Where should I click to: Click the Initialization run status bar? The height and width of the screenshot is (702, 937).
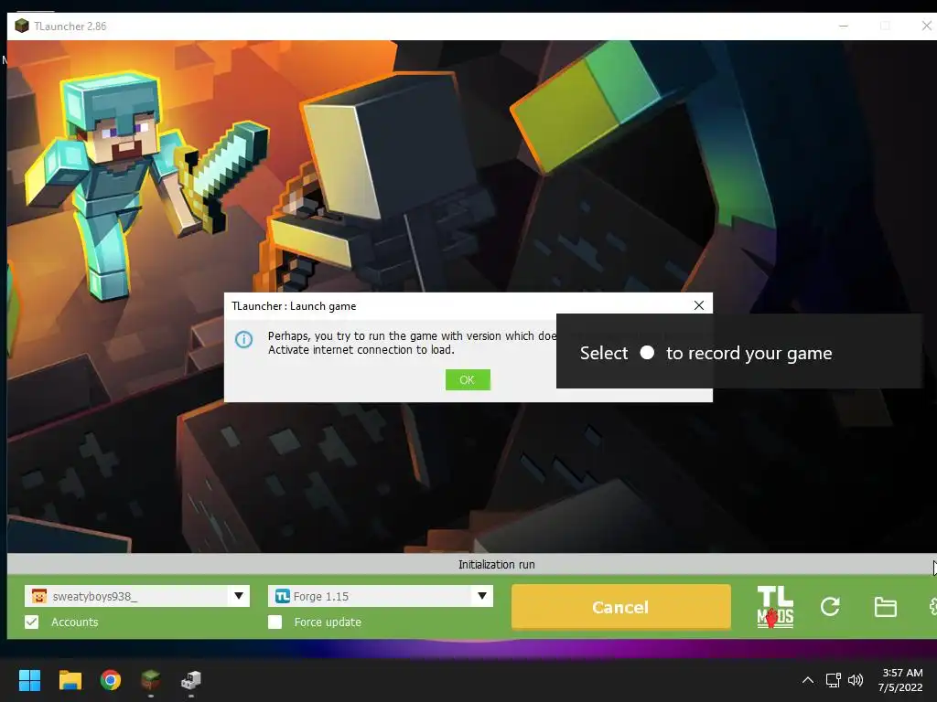click(x=472, y=564)
